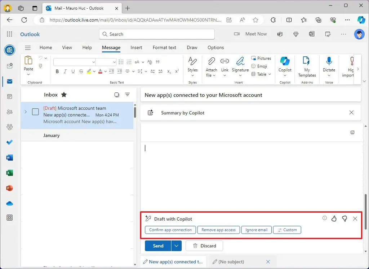
Task: Attach a file to the email
Action: (211, 66)
